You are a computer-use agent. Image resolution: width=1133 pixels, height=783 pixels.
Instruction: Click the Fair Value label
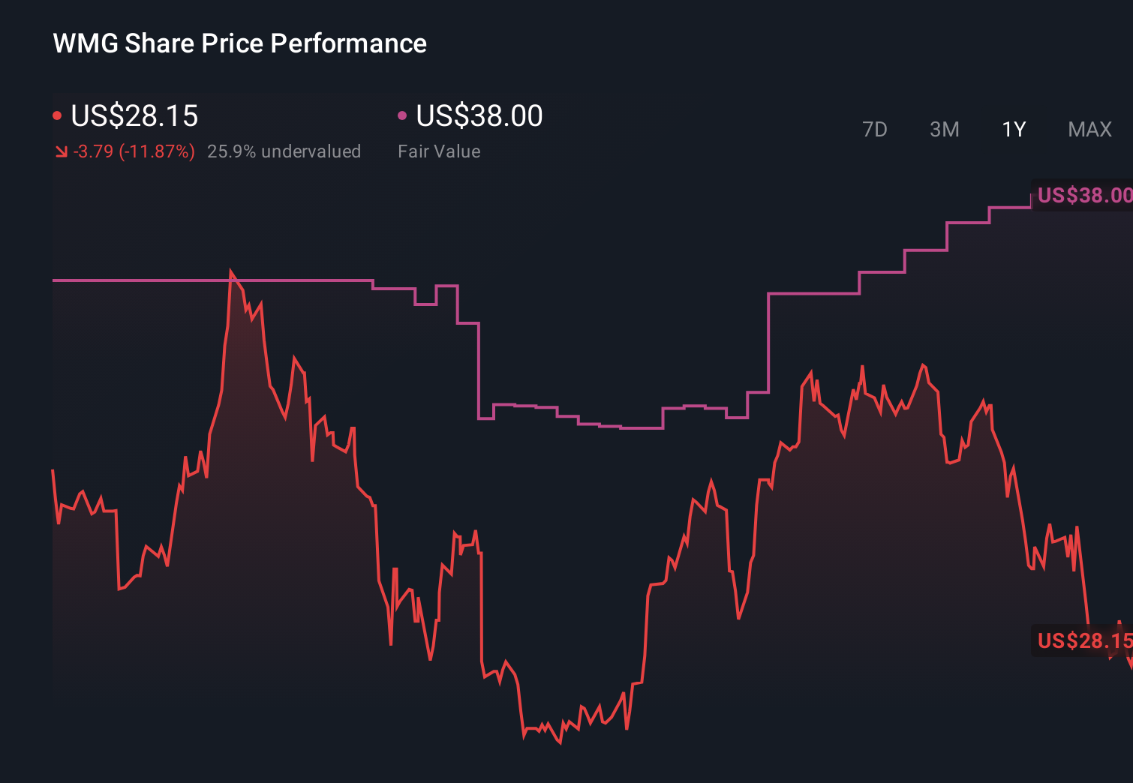[x=439, y=151]
